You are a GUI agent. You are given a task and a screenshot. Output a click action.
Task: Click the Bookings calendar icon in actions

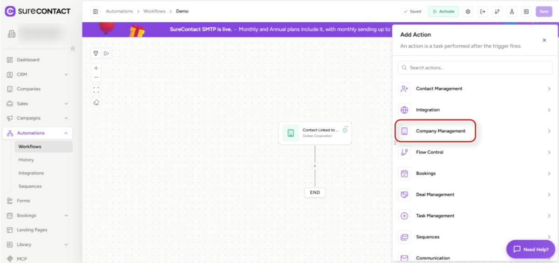pyautogui.click(x=404, y=173)
